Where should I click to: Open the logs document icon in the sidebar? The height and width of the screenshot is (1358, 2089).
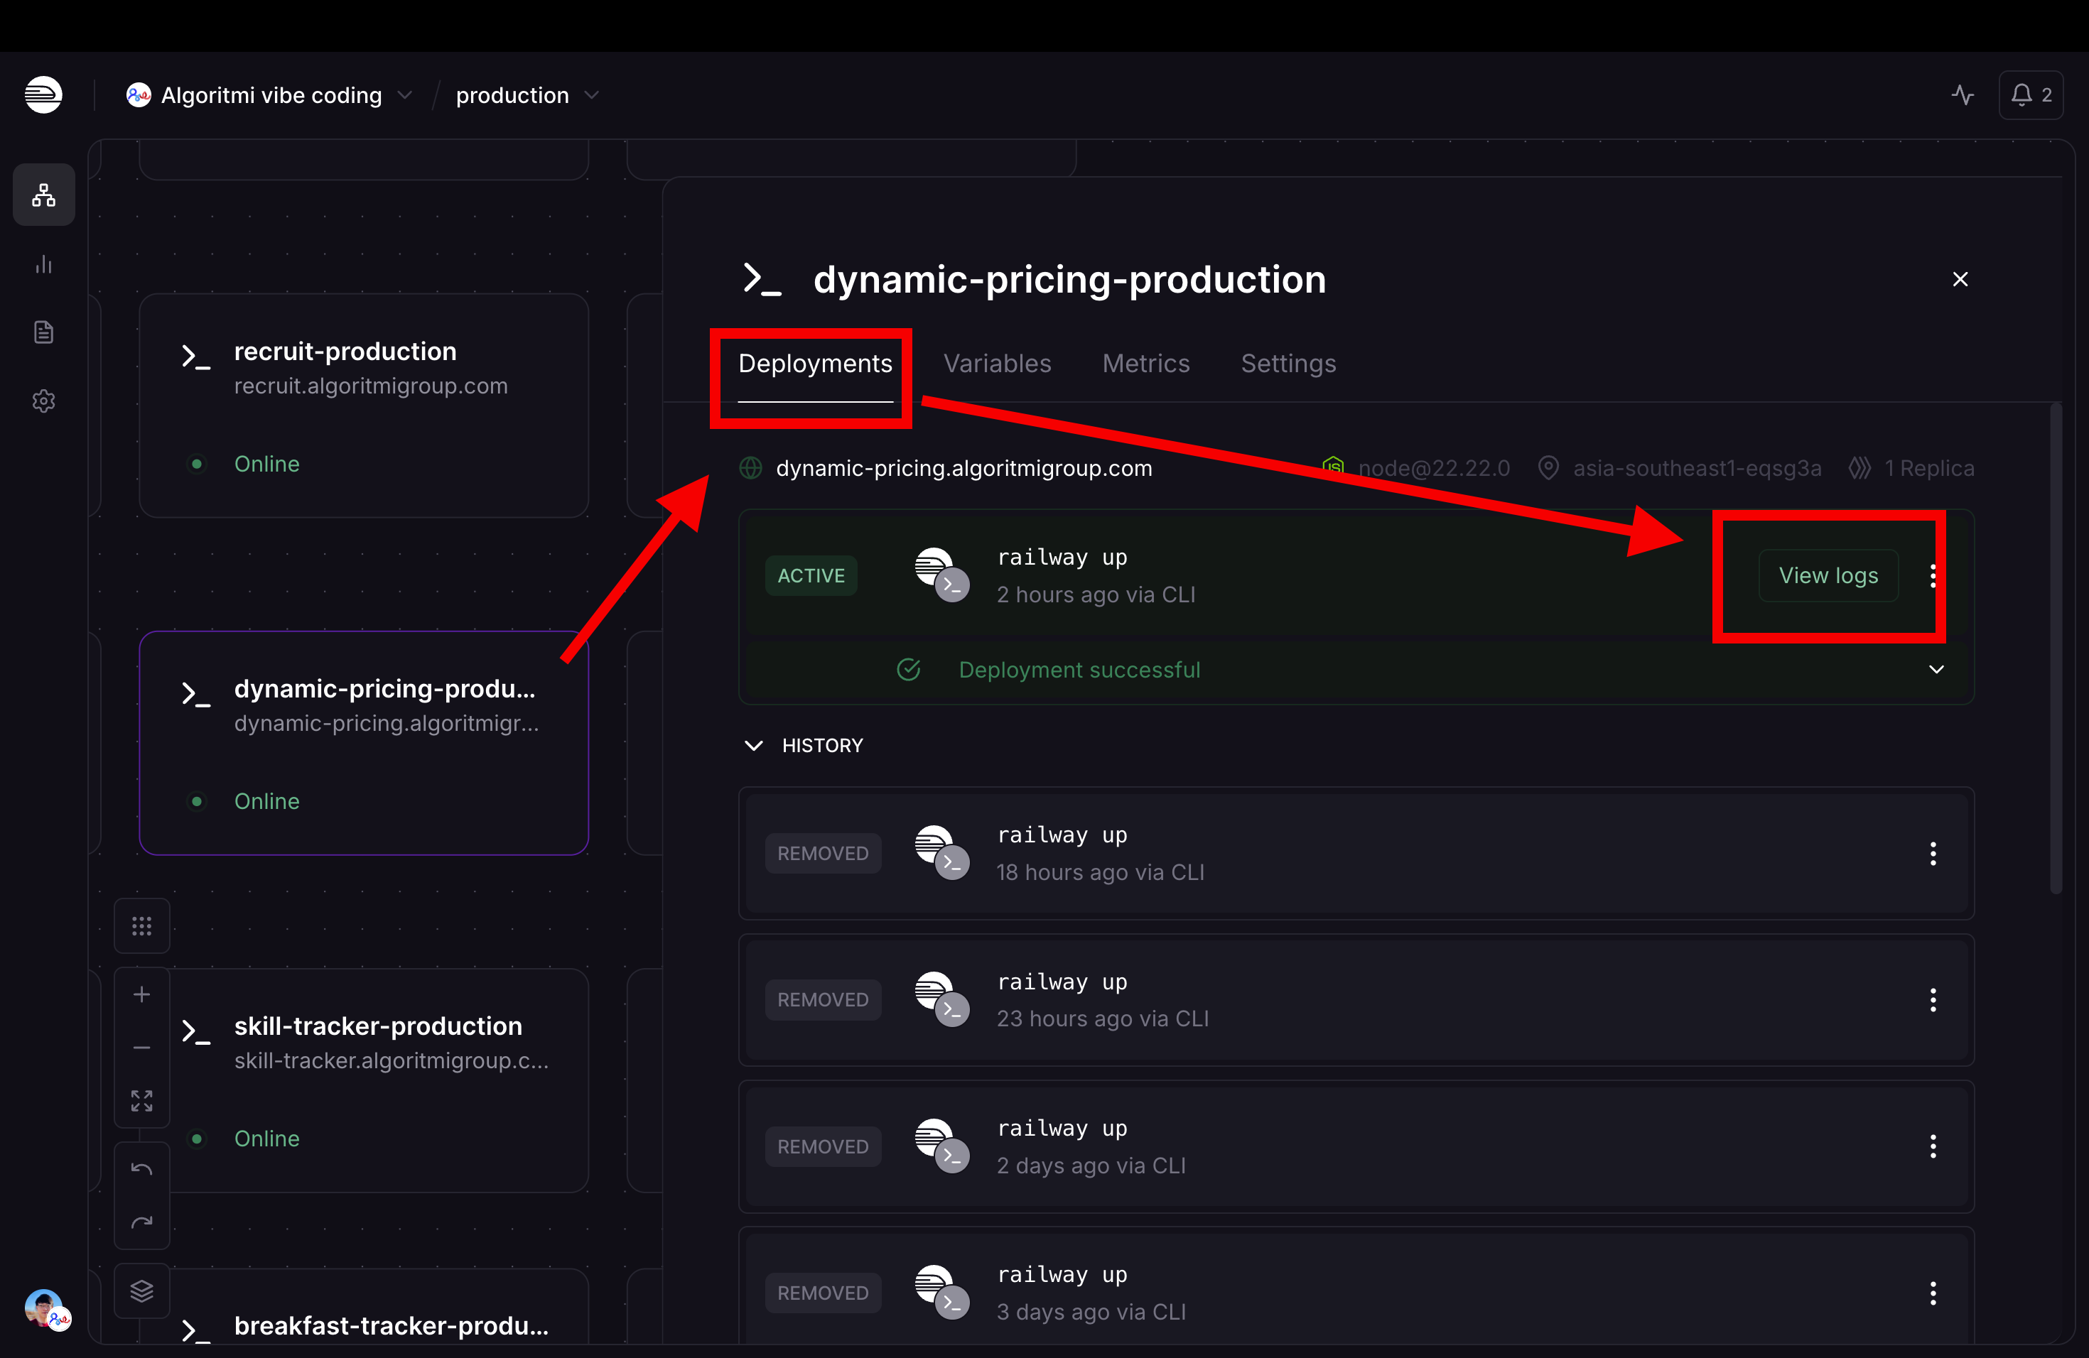(x=43, y=332)
